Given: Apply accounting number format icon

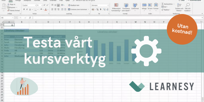Looking at the screenshot, I should 93,9.
